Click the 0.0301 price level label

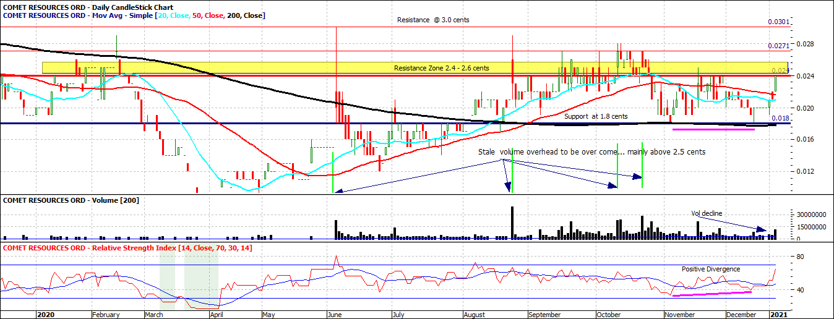[778, 22]
